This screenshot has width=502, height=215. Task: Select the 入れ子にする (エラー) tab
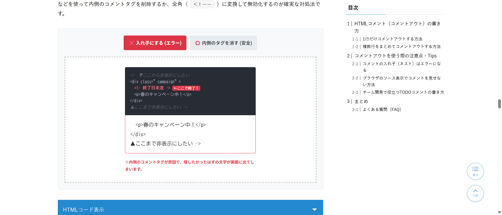tap(155, 43)
